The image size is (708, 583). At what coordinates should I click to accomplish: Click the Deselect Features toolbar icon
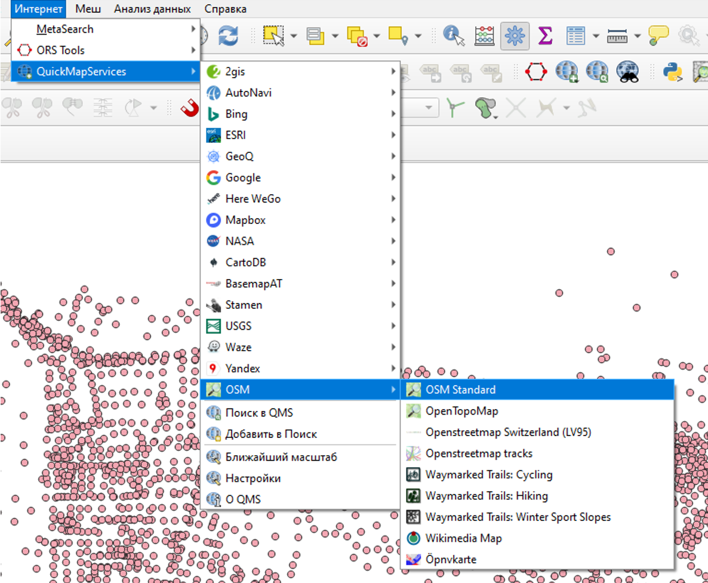[356, 36]
